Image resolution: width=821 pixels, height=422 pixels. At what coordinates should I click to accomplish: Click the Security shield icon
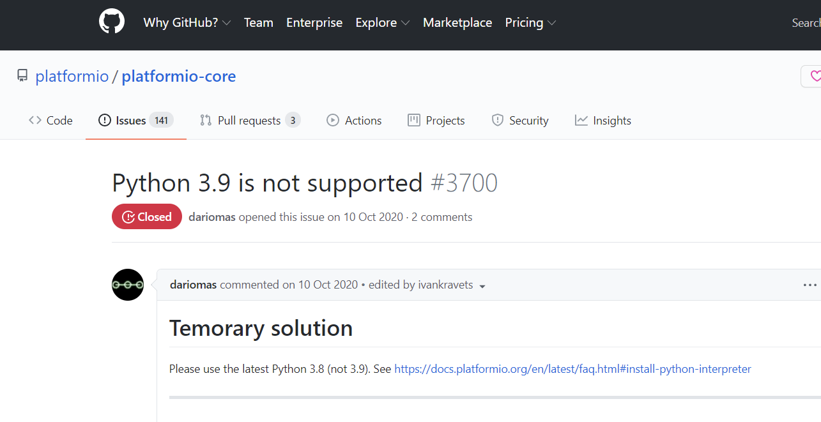click(498, 120)
